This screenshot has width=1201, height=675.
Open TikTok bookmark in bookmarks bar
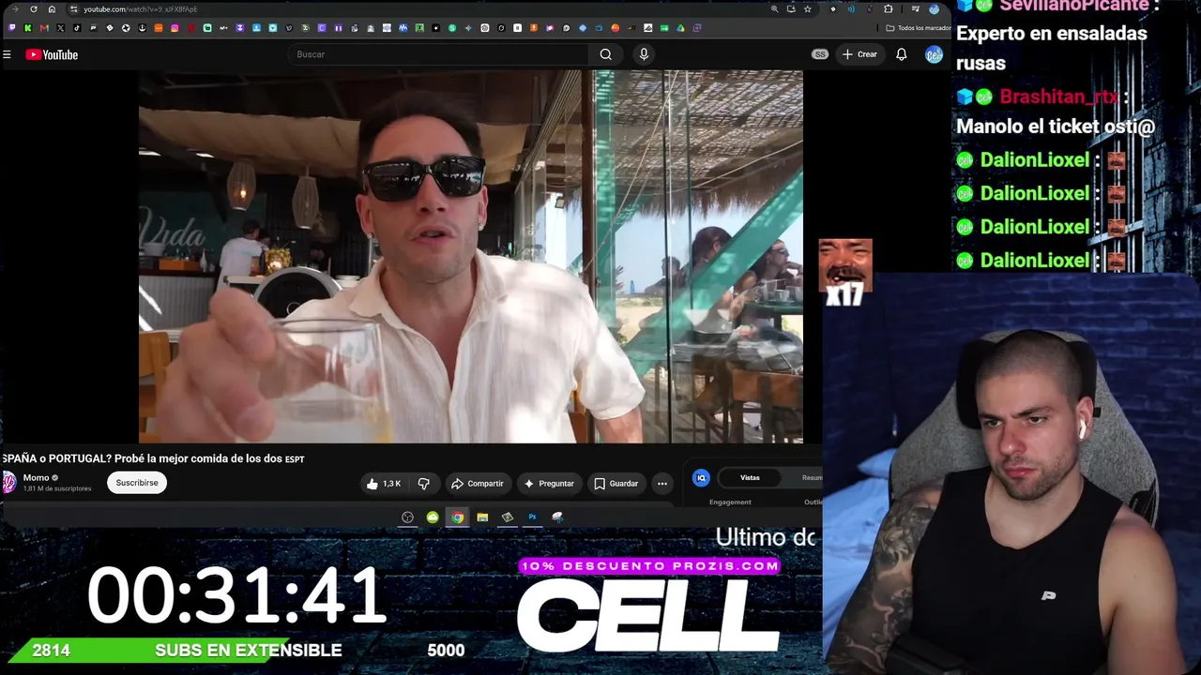[x=77, y=28]
